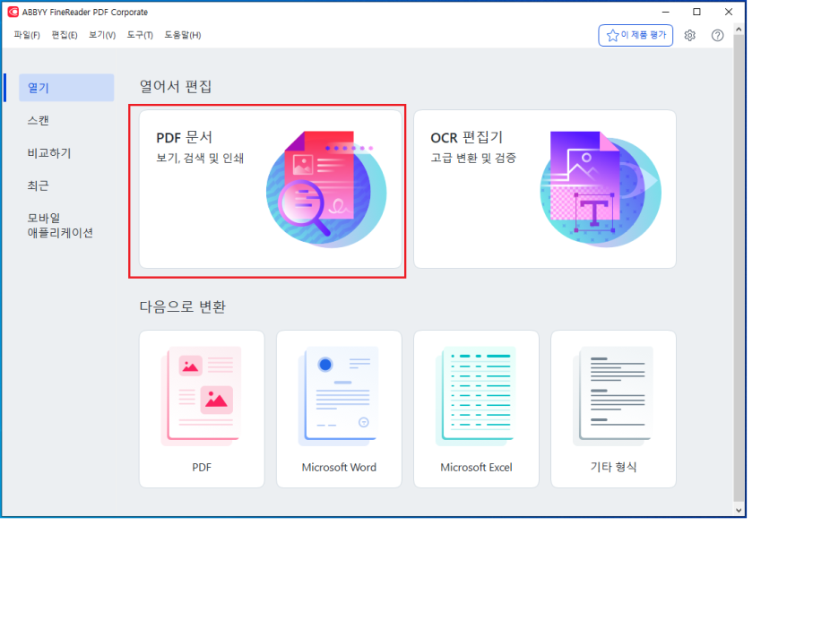839x629 pixels.
Task: Open the 도움말(H) menu
Action: (x=183, y=35)
